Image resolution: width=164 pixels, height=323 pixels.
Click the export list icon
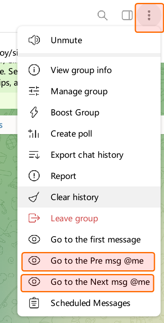[x=34, y=155]
